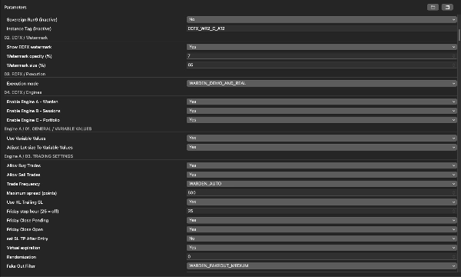The width and height of the screenshot is (461, 277).
Task: Open Adjust Lot size To Variable Values dropdown
Action: (x=322, y=147)
